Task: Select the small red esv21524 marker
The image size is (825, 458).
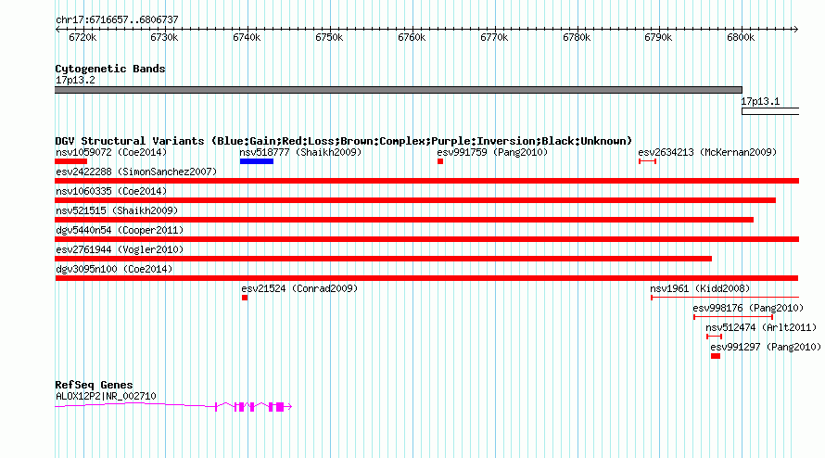Action: point(245,298)
